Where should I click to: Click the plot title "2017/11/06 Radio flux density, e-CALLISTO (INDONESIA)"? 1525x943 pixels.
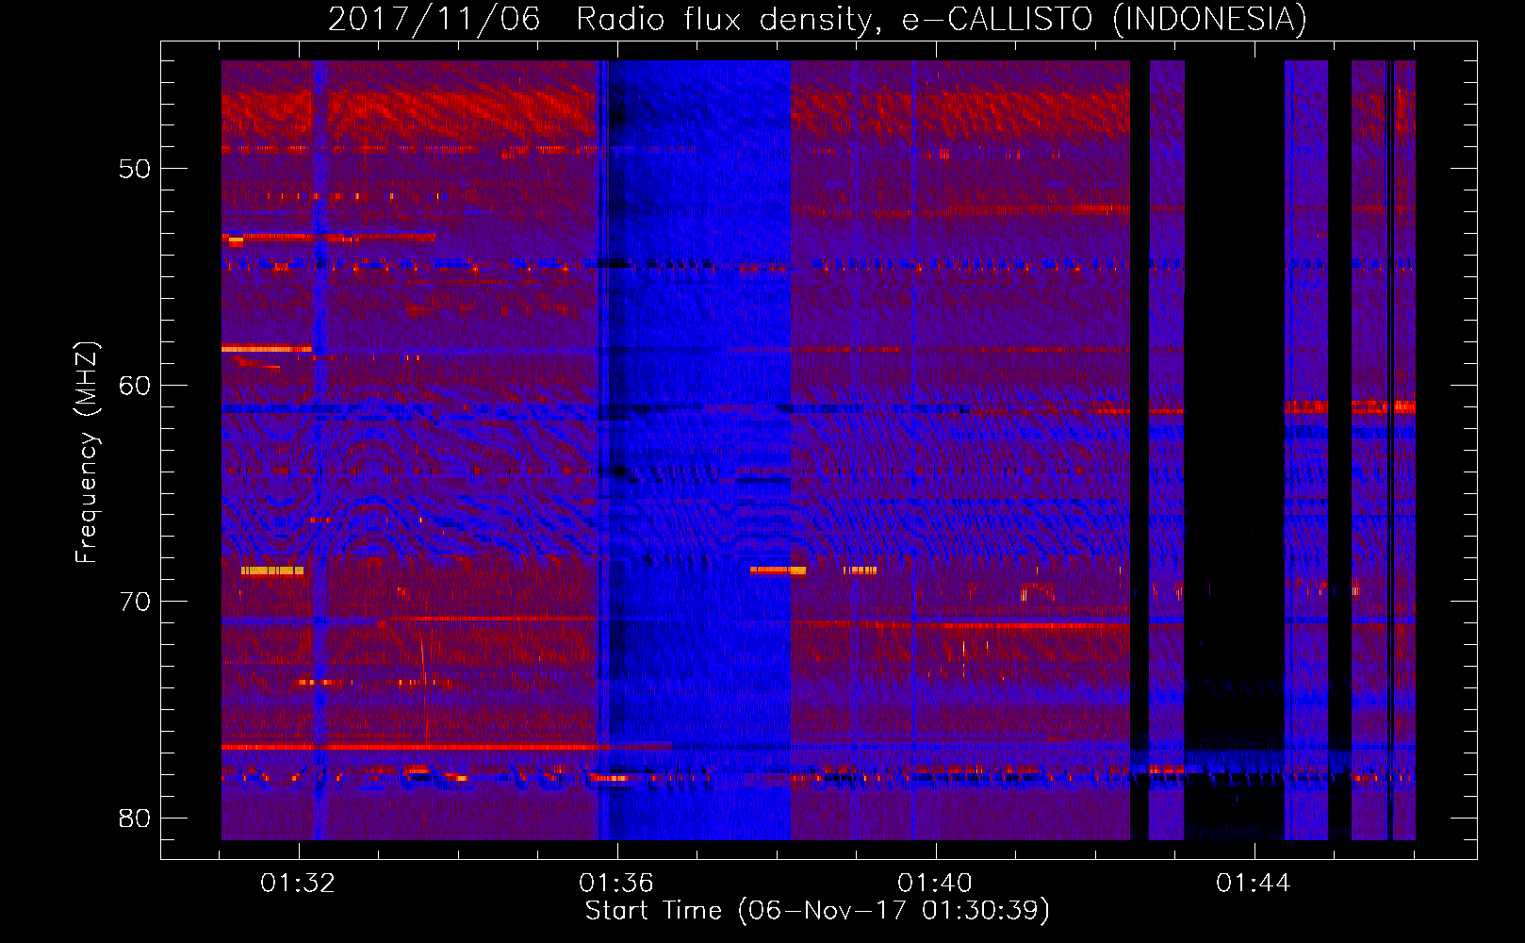(817, 19)
